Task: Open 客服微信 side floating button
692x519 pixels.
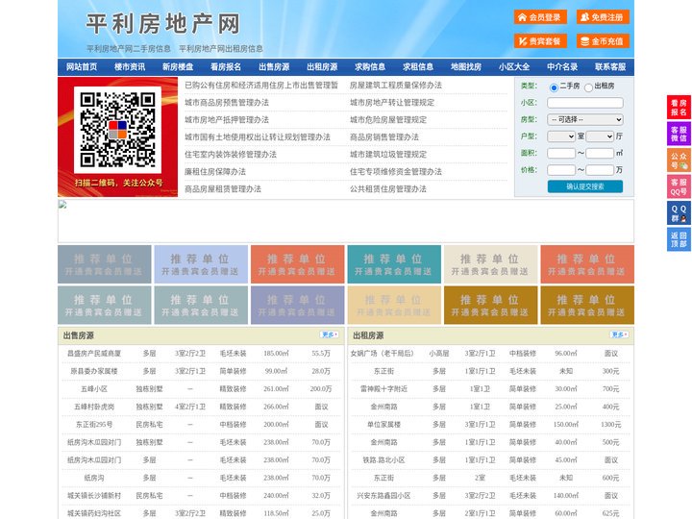Action: (x=679, y=134)
